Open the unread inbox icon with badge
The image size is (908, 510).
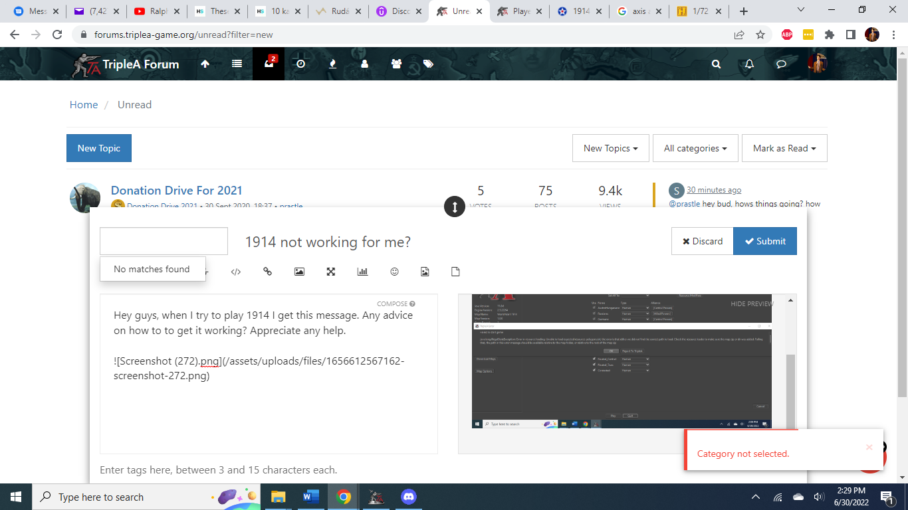(x=269, y=64)
